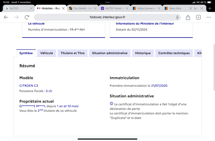Close the Car Detail tab
The image size is (215, 141).
coord(95,8)
